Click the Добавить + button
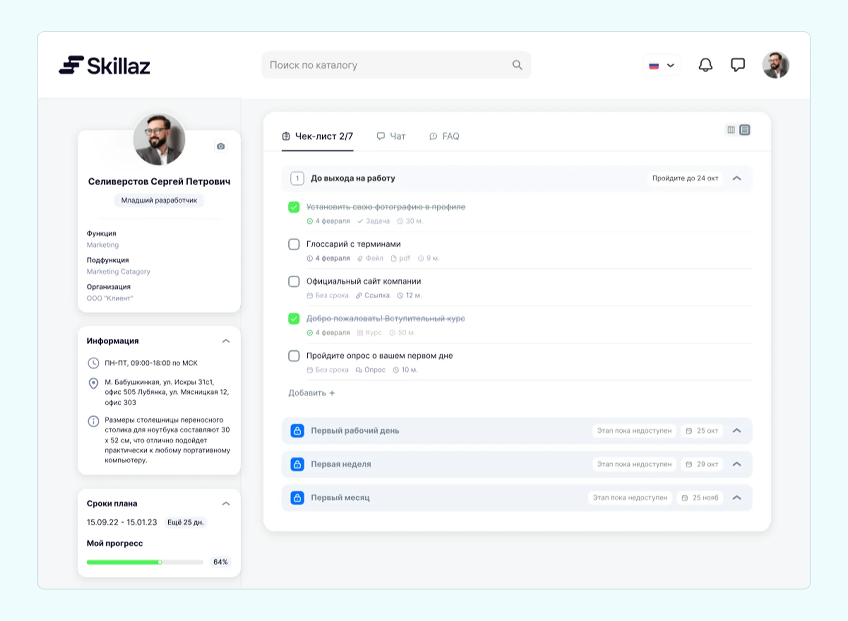 point(312,393)
